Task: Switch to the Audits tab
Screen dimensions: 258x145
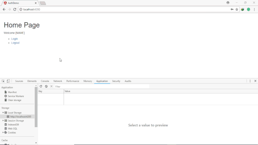Action: point(128,81)
